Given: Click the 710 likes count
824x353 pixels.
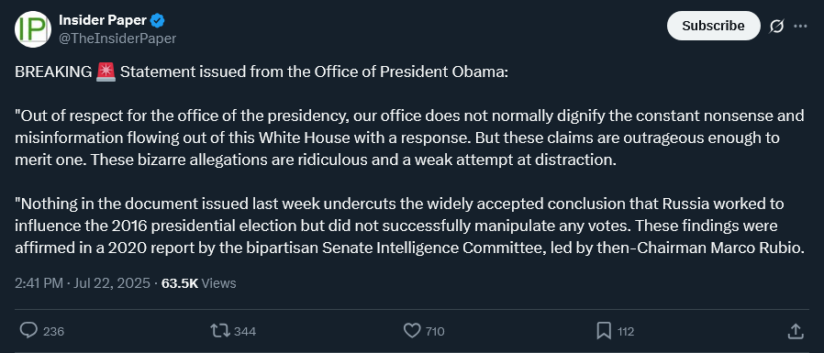Looking at the screenshot, I should click(x=435, y=332).
